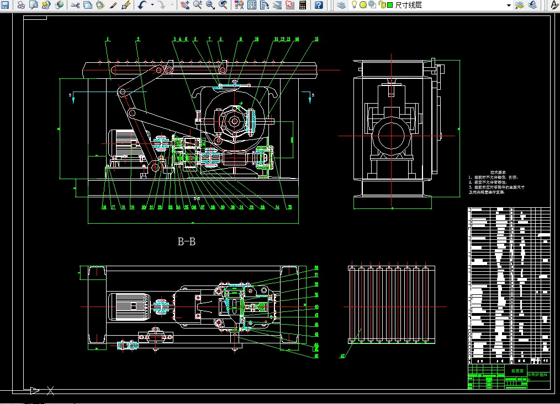Click the 装配图 title block cell
560x404 pixels.
coord(517,371)
